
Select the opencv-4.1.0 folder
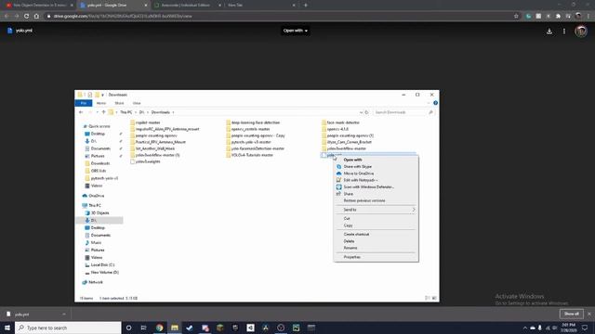point(337,129)
